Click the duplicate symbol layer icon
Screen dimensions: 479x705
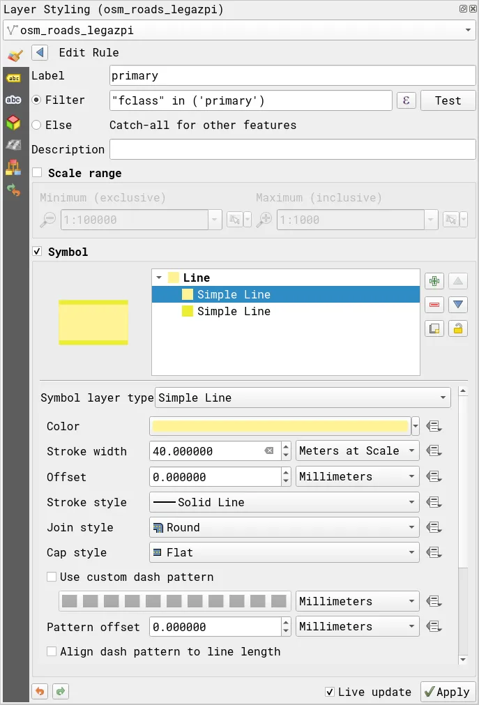pos(434,328)
